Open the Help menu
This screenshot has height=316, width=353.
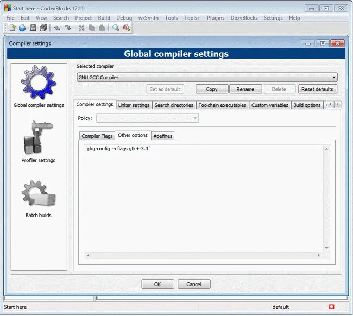[x=294, y=18]
